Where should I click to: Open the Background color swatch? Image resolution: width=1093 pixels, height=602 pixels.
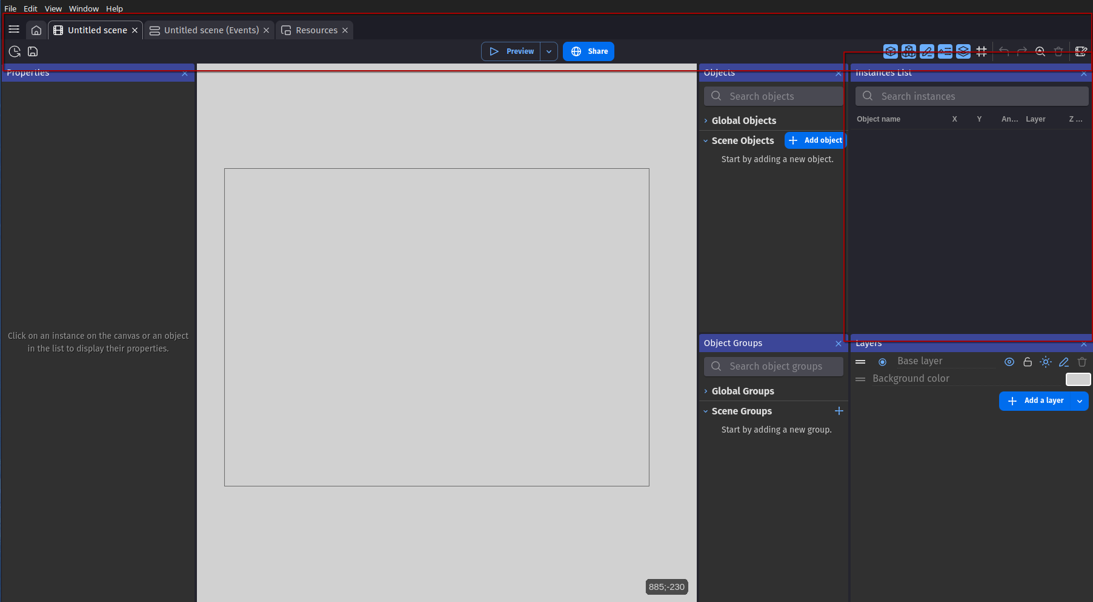click(x=1078, y=379)
